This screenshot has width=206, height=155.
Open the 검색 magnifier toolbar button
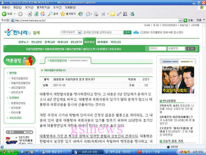click(x=53, y=14)
